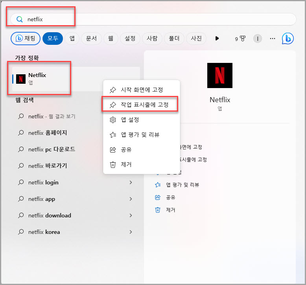Expand the netflix app suggestion chevron
The width and height of the screenshot is (306, 285).
pyautogui.click(x=131, y=199)
